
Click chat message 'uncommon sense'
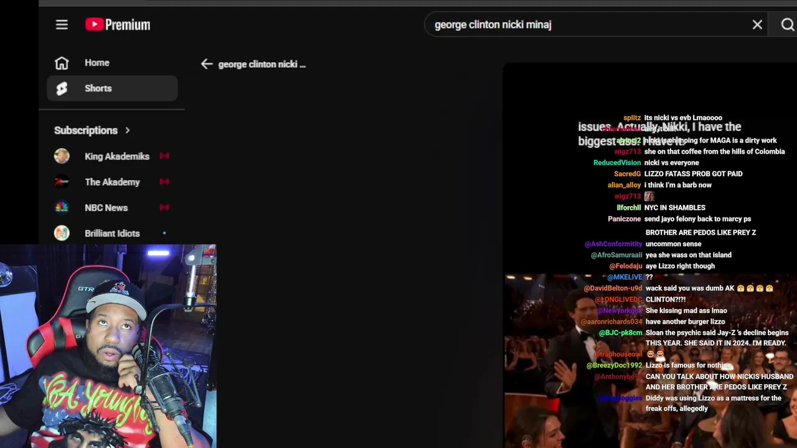pos(674,244)
